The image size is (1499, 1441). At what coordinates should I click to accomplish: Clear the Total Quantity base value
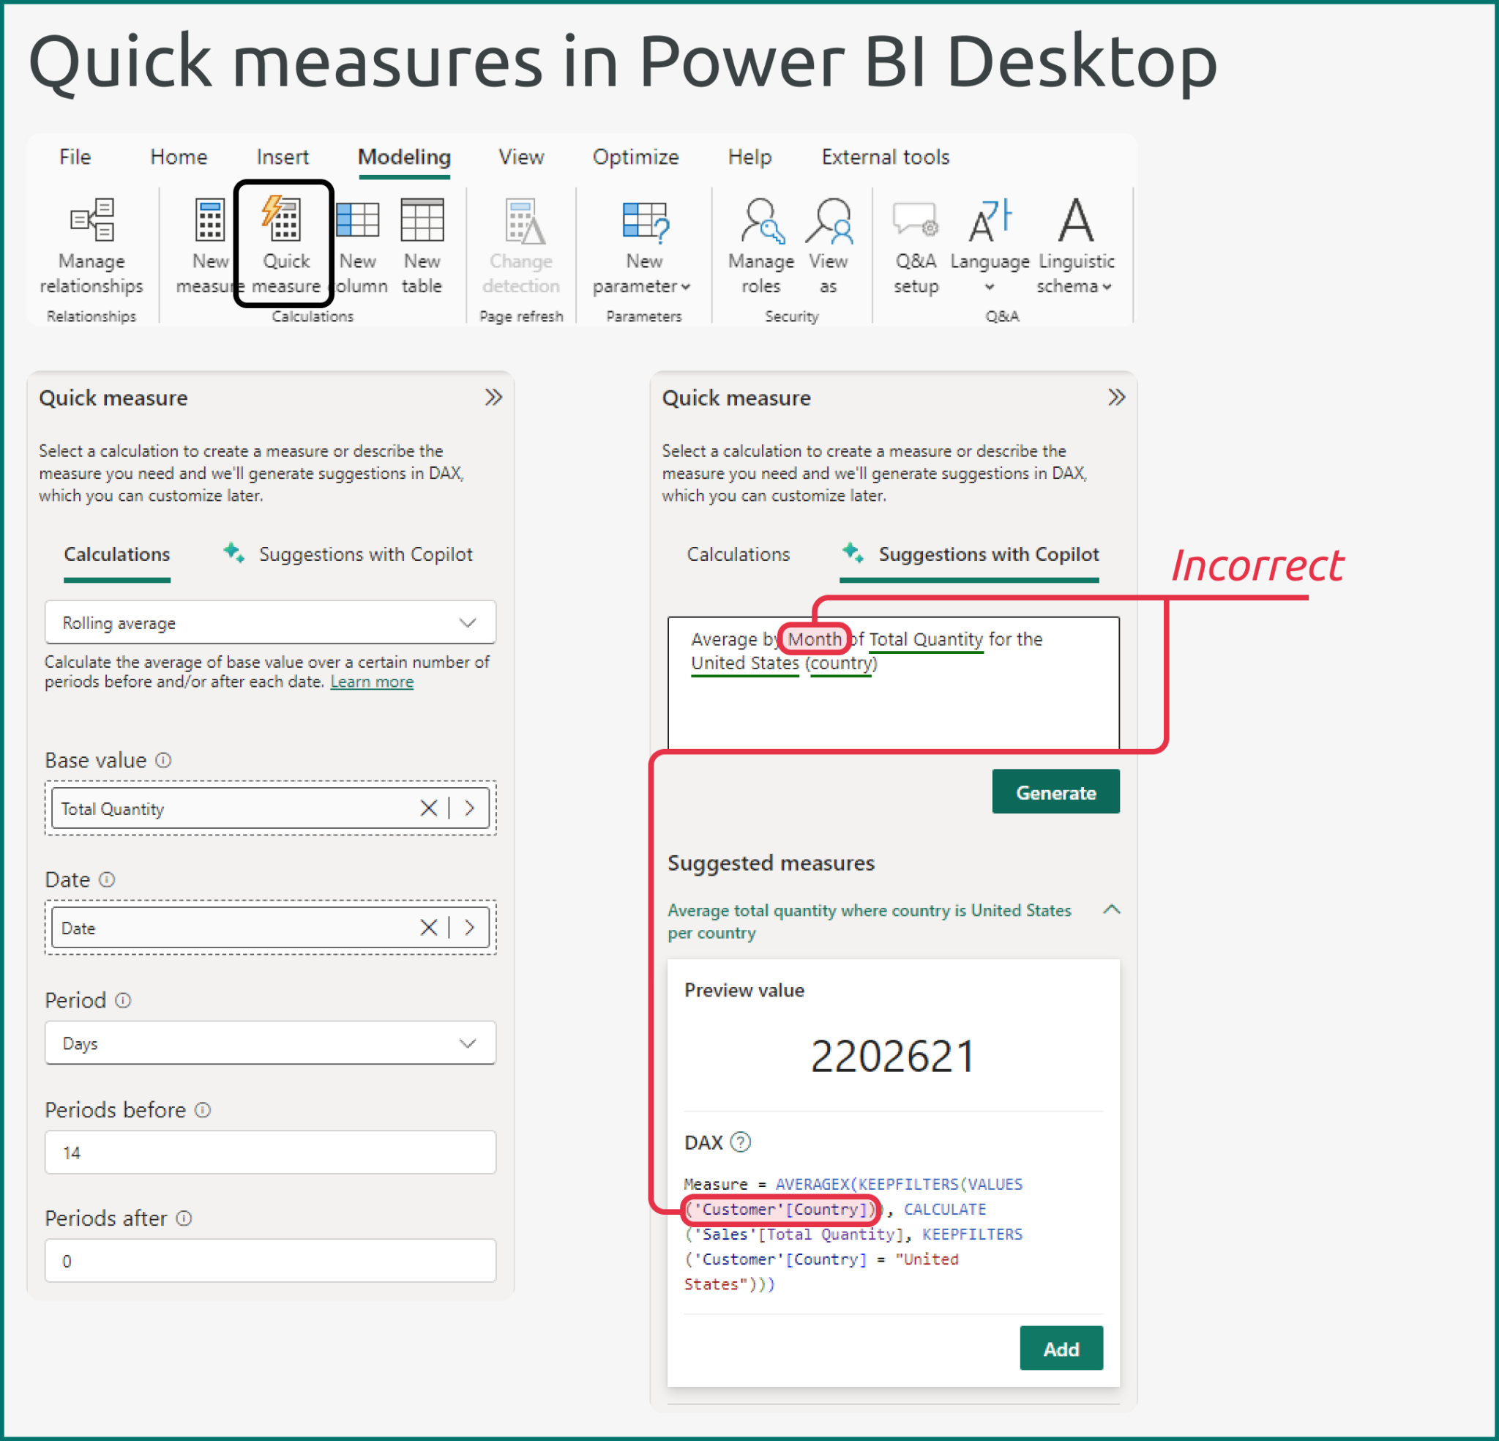(428, 808)
